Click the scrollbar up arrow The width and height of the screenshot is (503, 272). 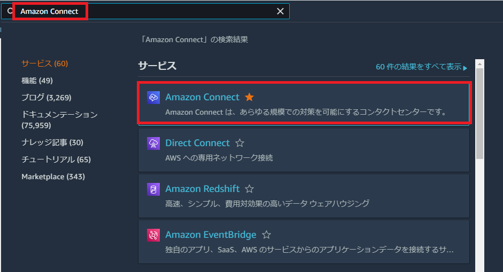click(479, 64)
